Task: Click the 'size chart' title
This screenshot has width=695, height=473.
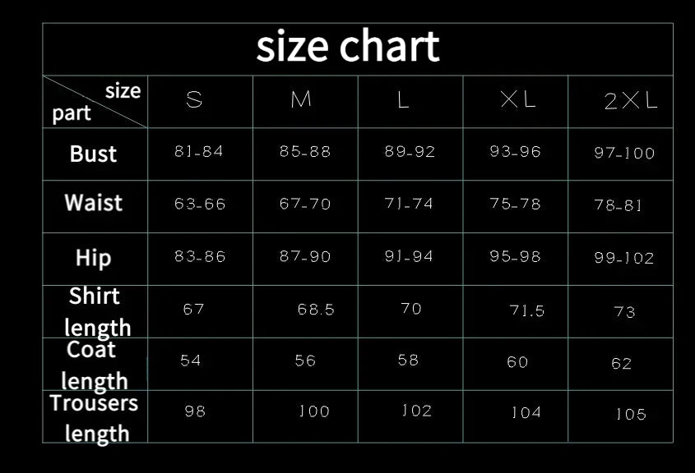Action: point(348,47)
